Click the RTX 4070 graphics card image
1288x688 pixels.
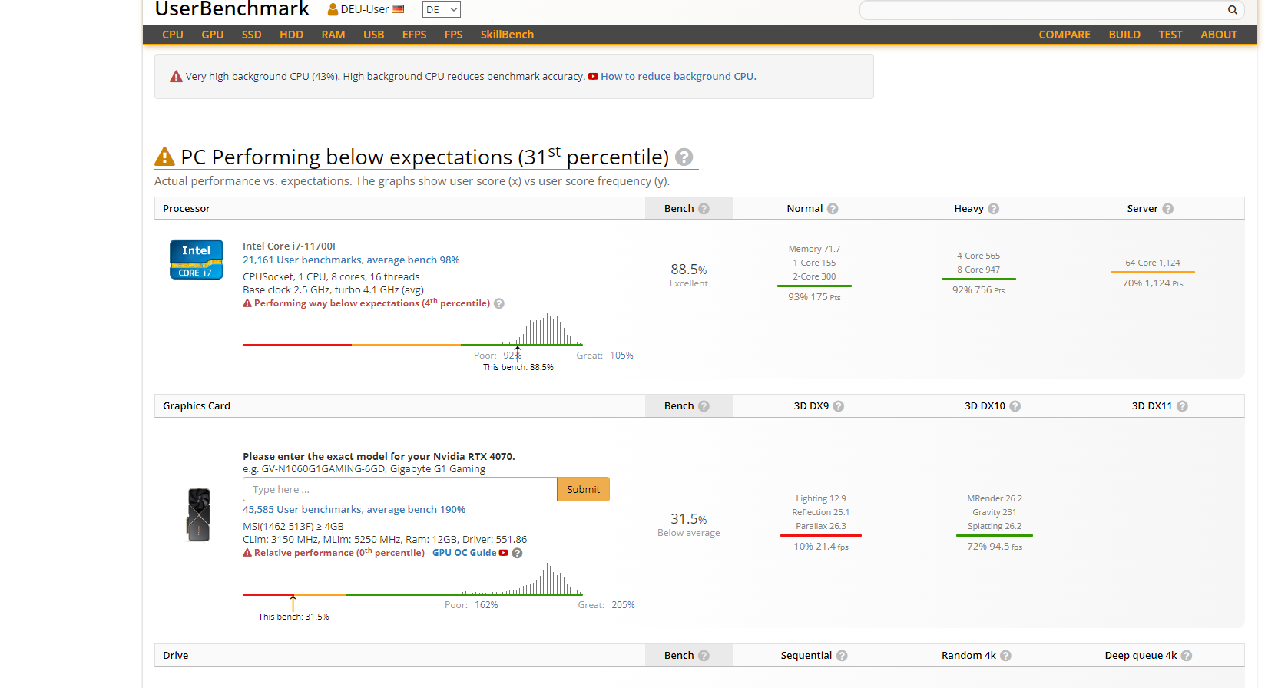(198, 515)
